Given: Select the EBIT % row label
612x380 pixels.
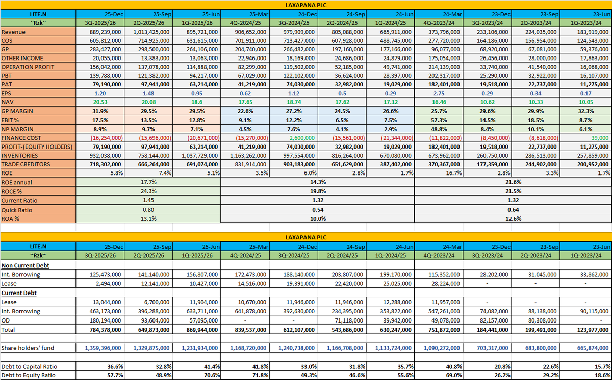Looking at the screenshot, I should (x=38, y=120).
